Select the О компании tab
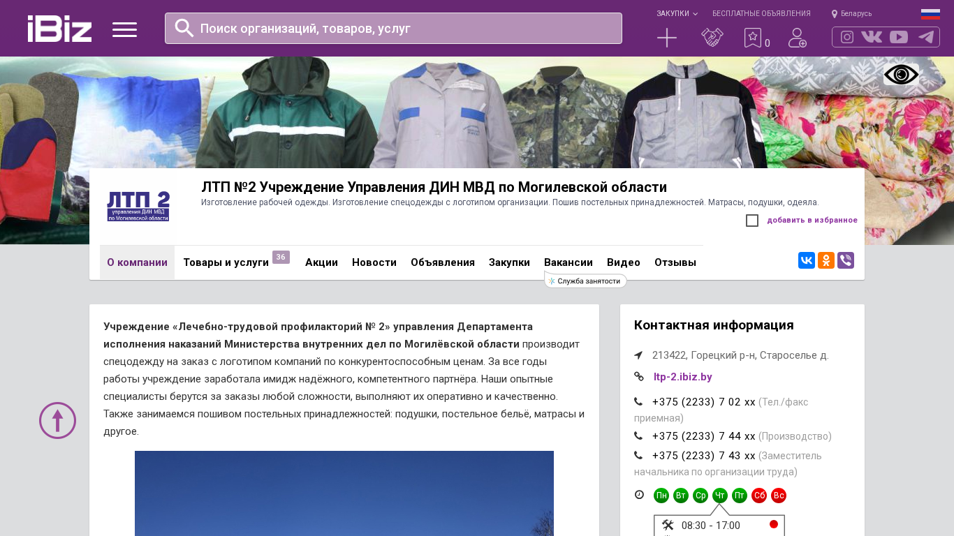 click(x=137, y=262)
